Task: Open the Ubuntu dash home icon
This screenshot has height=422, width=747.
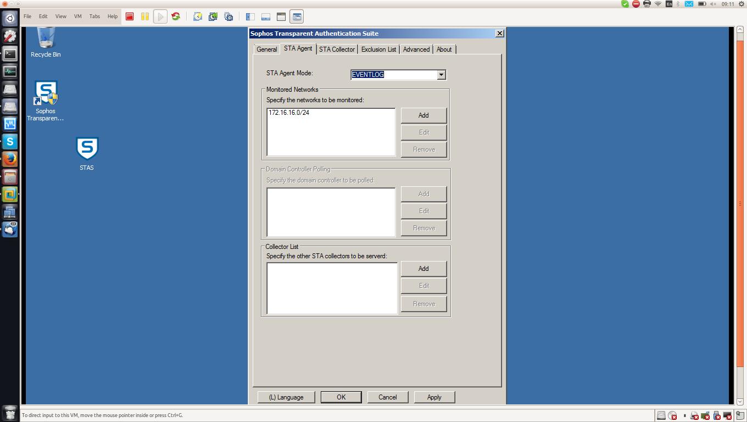Action: 10,18
